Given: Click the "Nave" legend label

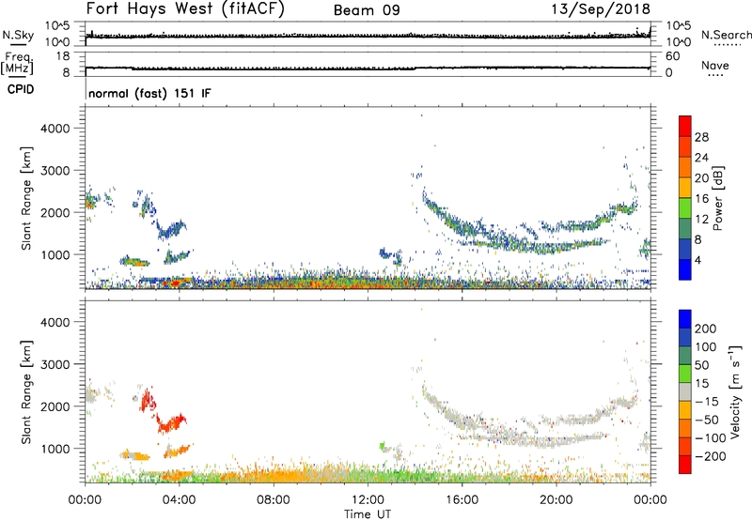Looking at the screenshot, I should [x=714, y=66].
